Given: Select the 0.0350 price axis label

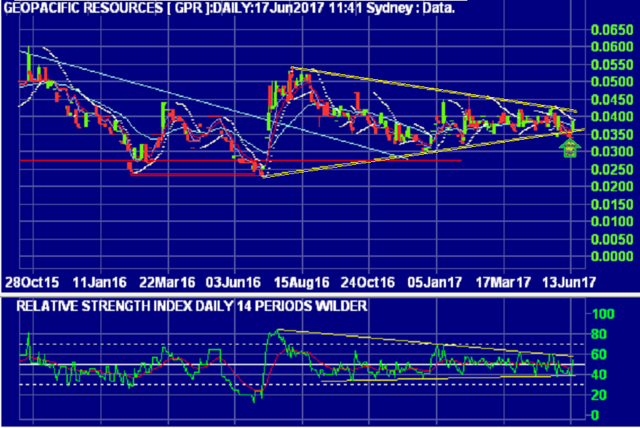Looking at the screenshot, I should tap(613, 134).
